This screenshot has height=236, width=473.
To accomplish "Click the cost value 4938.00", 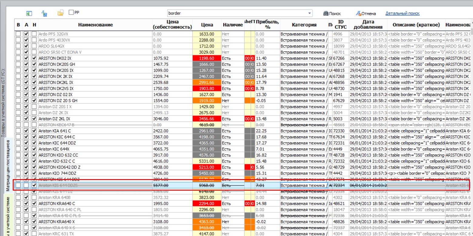I will pyautogui.click(x=173, y=167).
